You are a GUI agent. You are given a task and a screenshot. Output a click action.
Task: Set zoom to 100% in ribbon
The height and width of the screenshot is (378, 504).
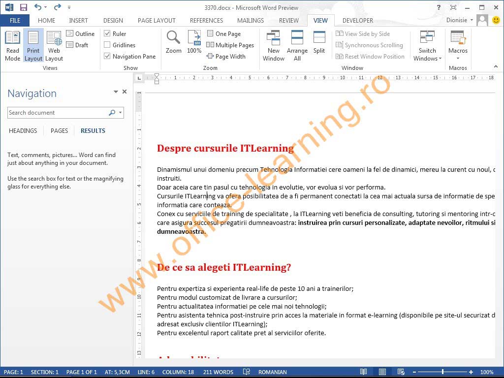tap(194, 42)
